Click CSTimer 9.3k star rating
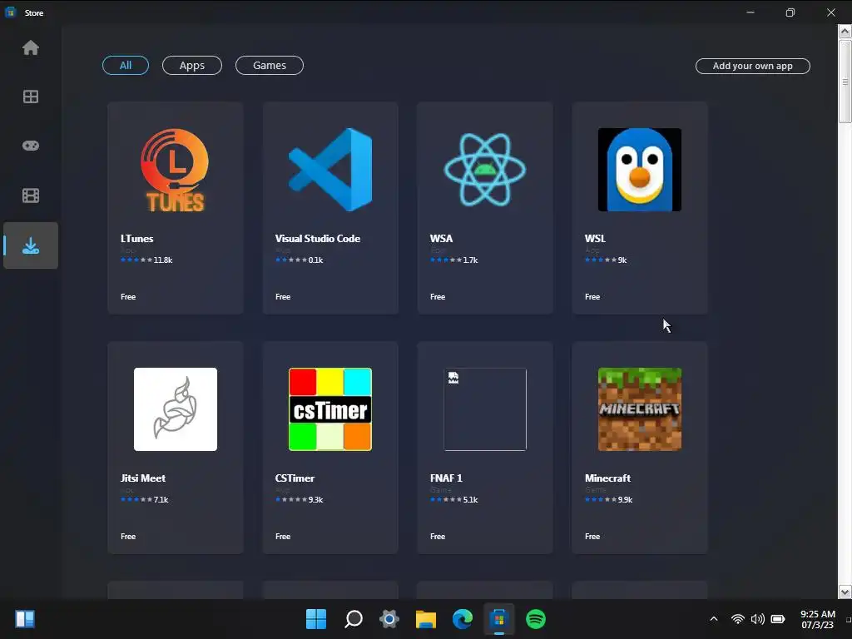 (x=299, y=500)
